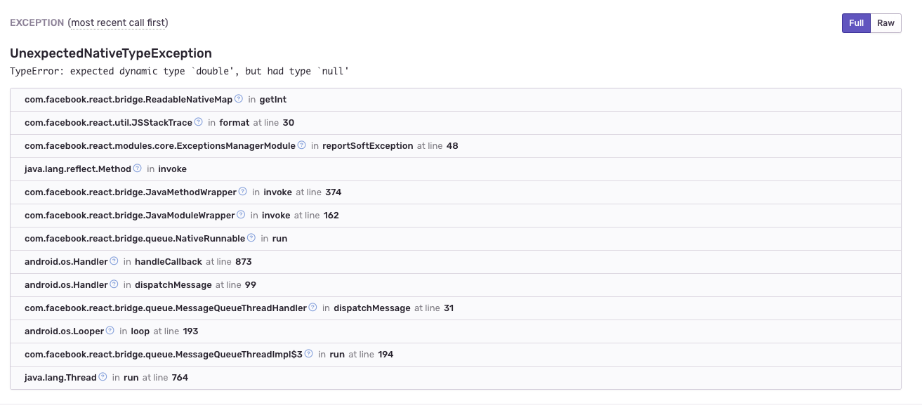Click help icon beside ReadableNativeMap
922x415 pixels.
coord(239,99)
